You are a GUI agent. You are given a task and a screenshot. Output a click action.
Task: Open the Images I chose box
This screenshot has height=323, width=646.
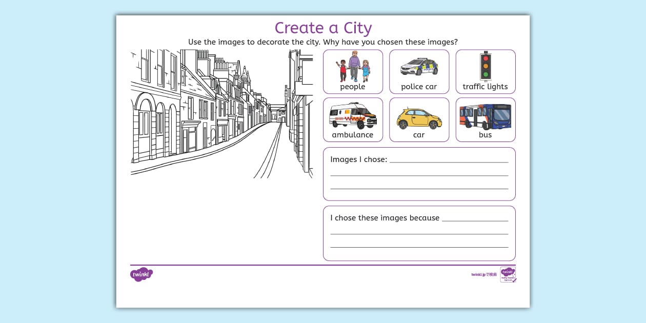(x=419, y=173)
